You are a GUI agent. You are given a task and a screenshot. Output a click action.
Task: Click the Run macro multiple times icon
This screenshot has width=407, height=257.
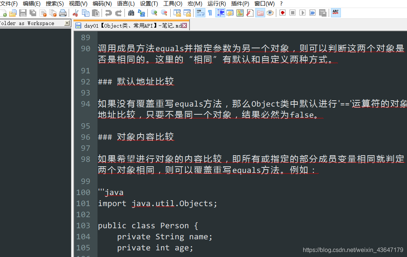pos(312,13)
